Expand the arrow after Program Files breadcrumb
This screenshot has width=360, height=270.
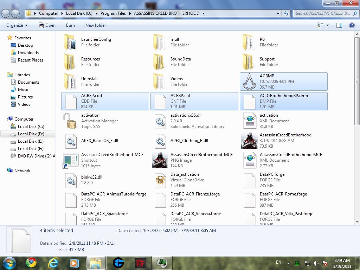click(130, 13)
